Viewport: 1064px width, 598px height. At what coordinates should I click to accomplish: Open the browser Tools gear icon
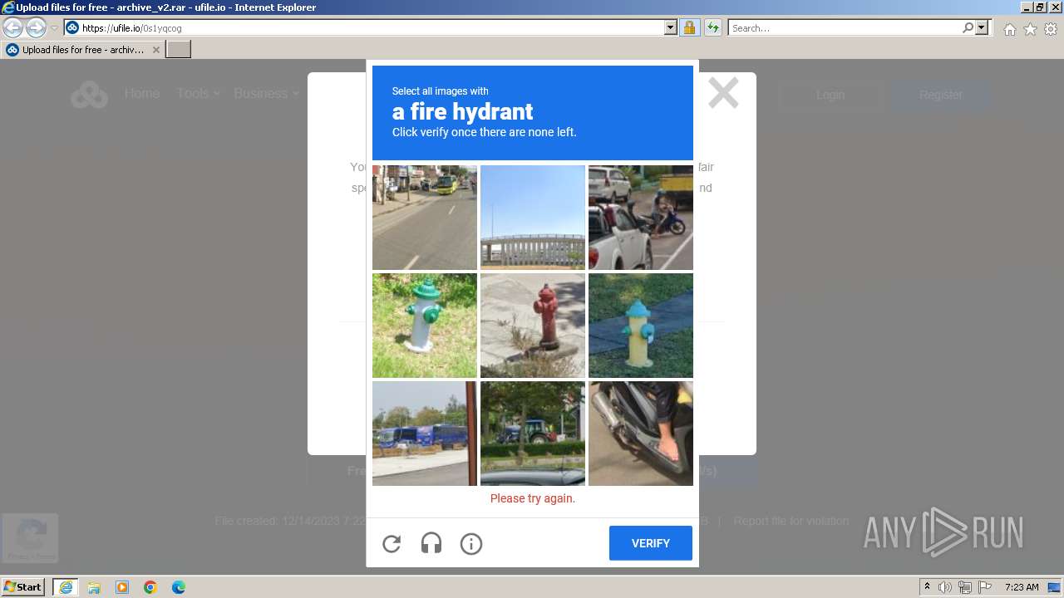(1051, 29)
